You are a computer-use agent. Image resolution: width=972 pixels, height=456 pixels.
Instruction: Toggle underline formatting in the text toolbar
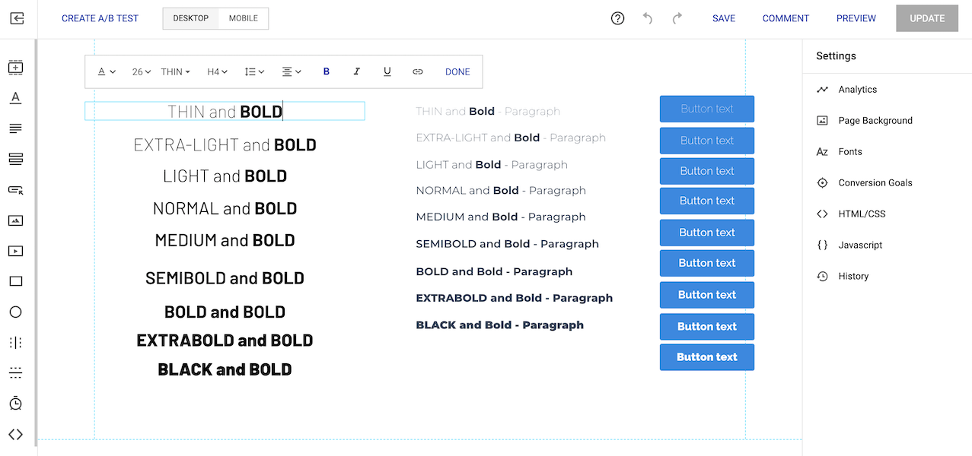click(x=387, y=71)
